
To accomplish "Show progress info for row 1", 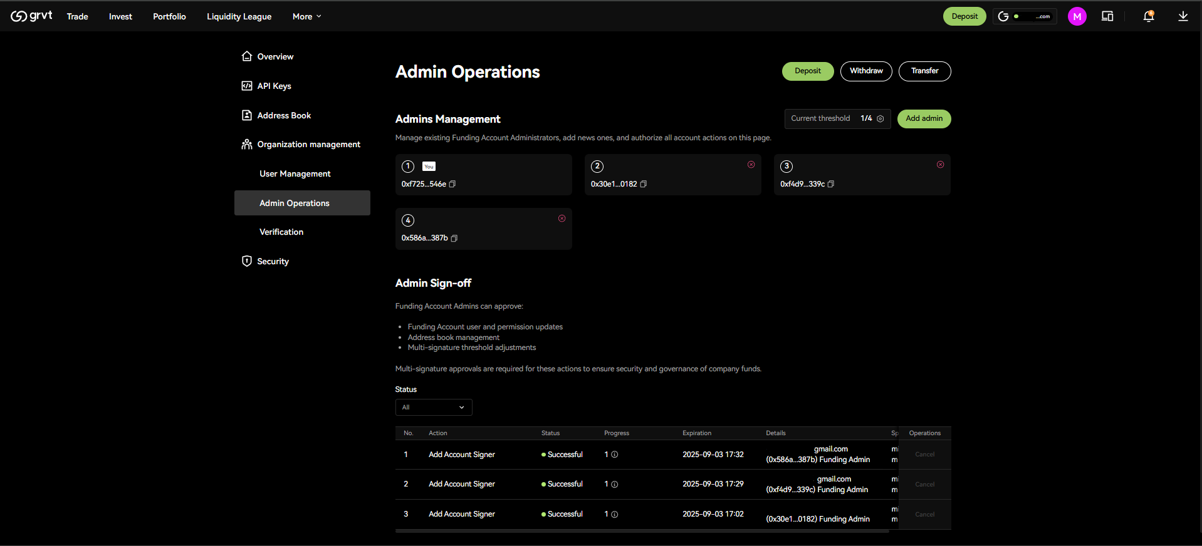I will (615, 455).
